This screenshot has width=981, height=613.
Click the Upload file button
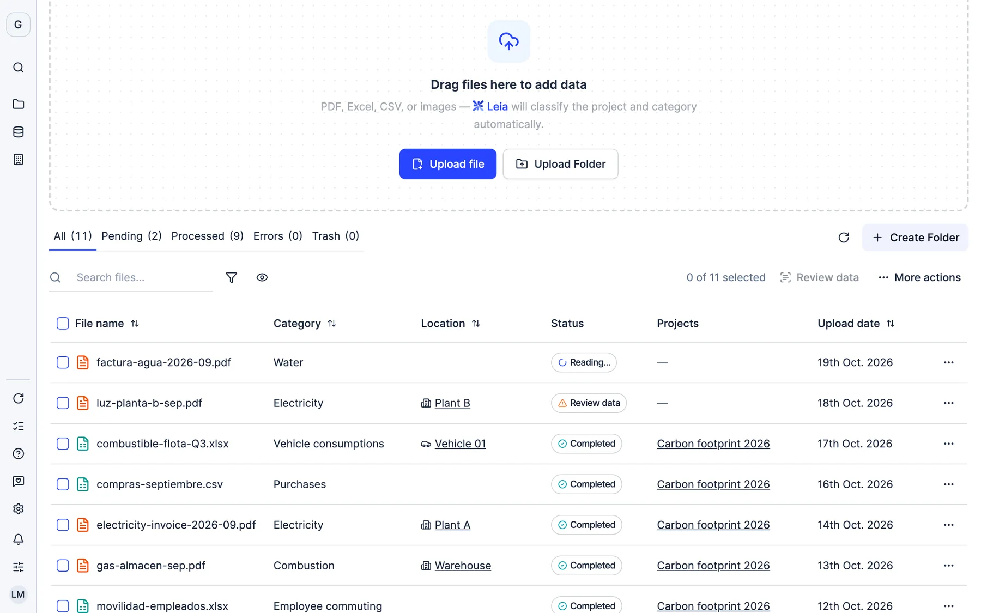coord(447,164)
